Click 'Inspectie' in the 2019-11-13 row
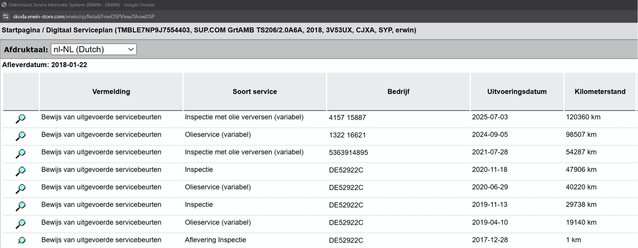The width and height of the screenshot is (638, 248). 199,204
